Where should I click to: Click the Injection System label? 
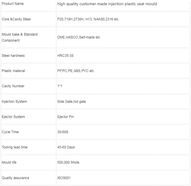14,102
